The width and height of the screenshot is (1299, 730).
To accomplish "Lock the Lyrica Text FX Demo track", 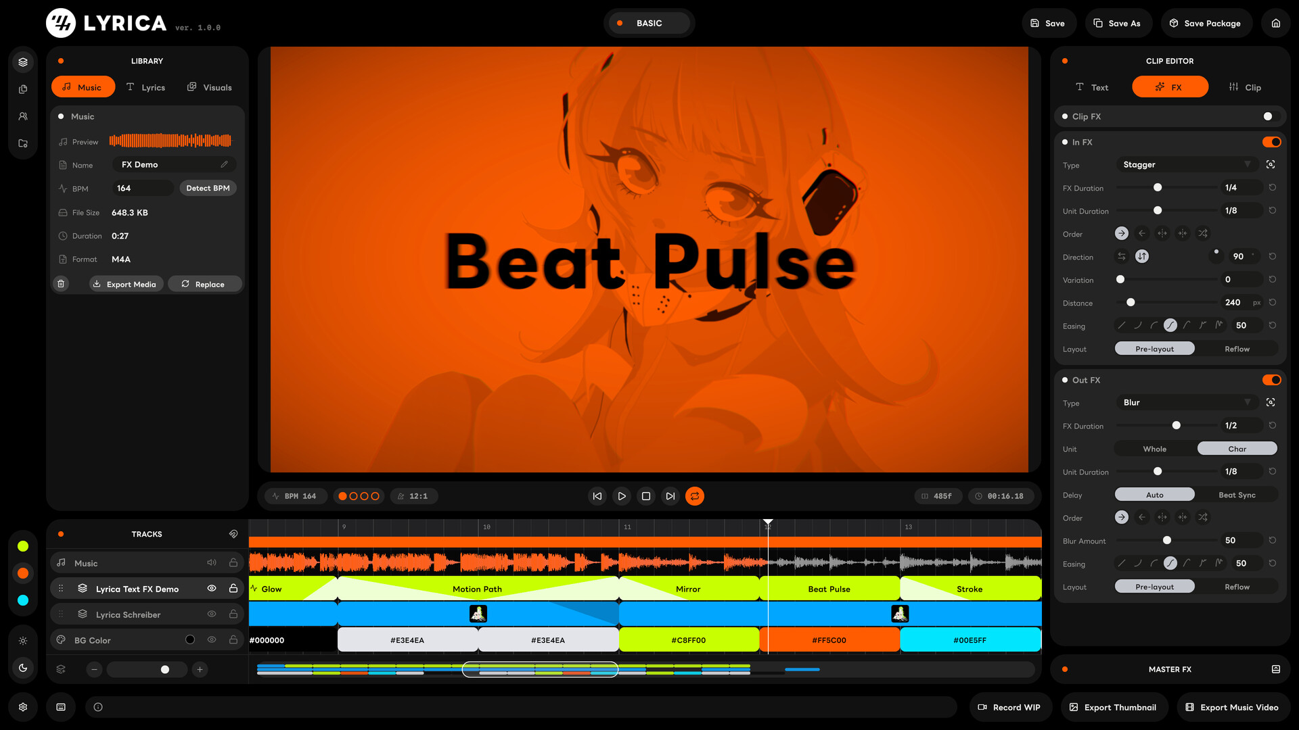I will click(x=233, y=588).
